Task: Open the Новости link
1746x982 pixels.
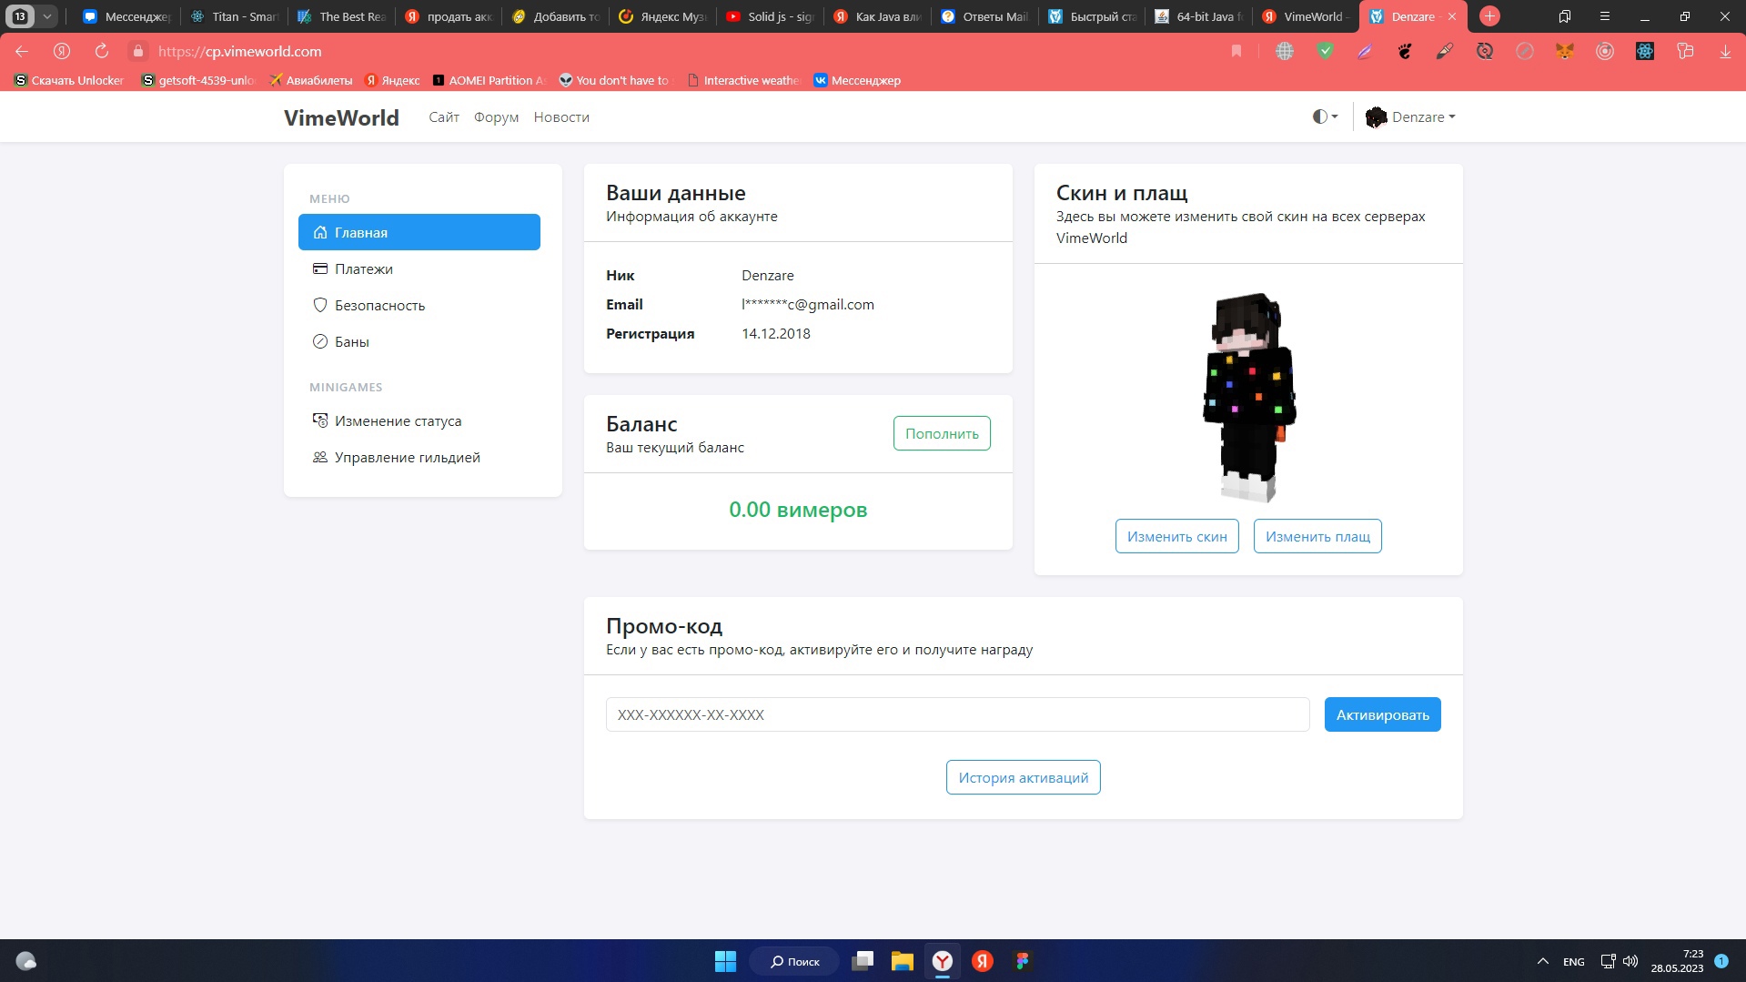Action: 561,116
